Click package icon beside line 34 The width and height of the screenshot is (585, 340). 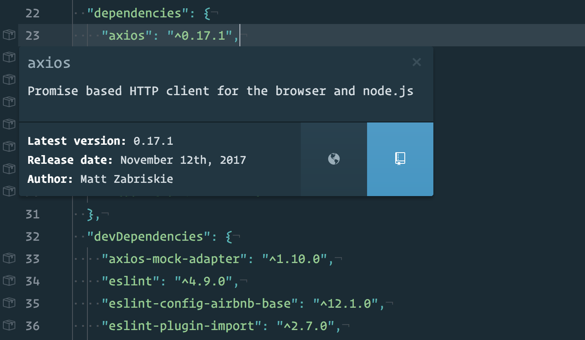[9, 281]
